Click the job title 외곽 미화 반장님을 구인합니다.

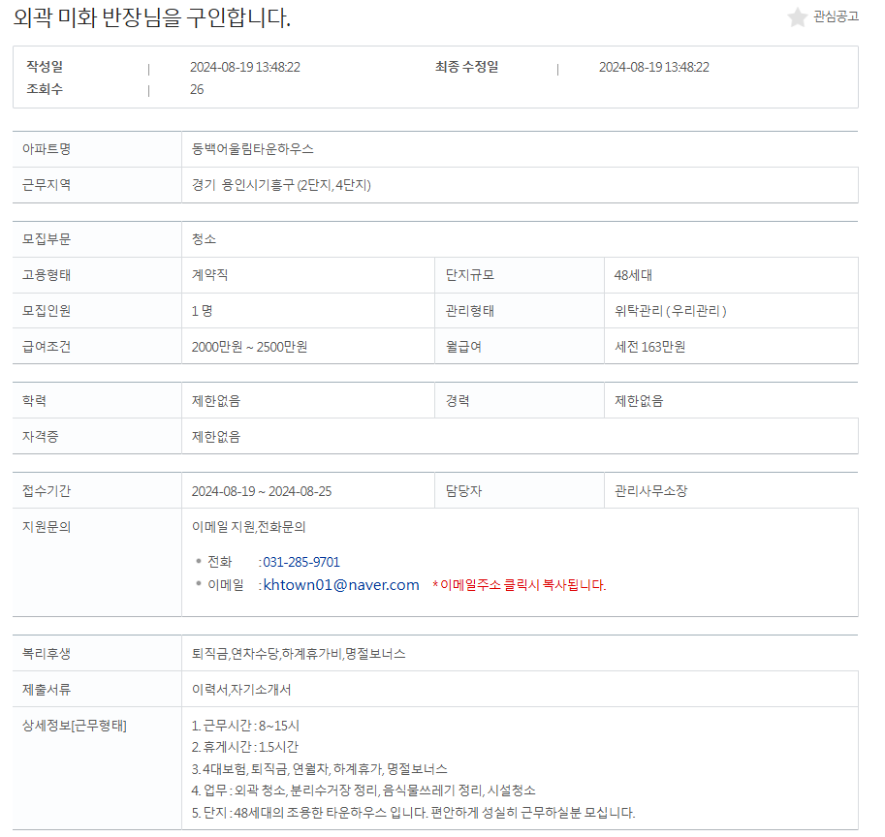[x=152, y=17]
